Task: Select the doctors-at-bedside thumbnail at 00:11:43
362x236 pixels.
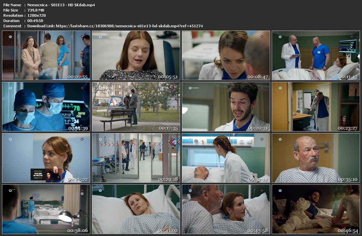Action: (316, 55)
